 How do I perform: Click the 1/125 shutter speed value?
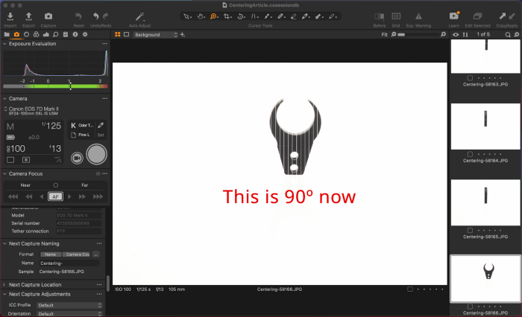[x=51, y=126]
